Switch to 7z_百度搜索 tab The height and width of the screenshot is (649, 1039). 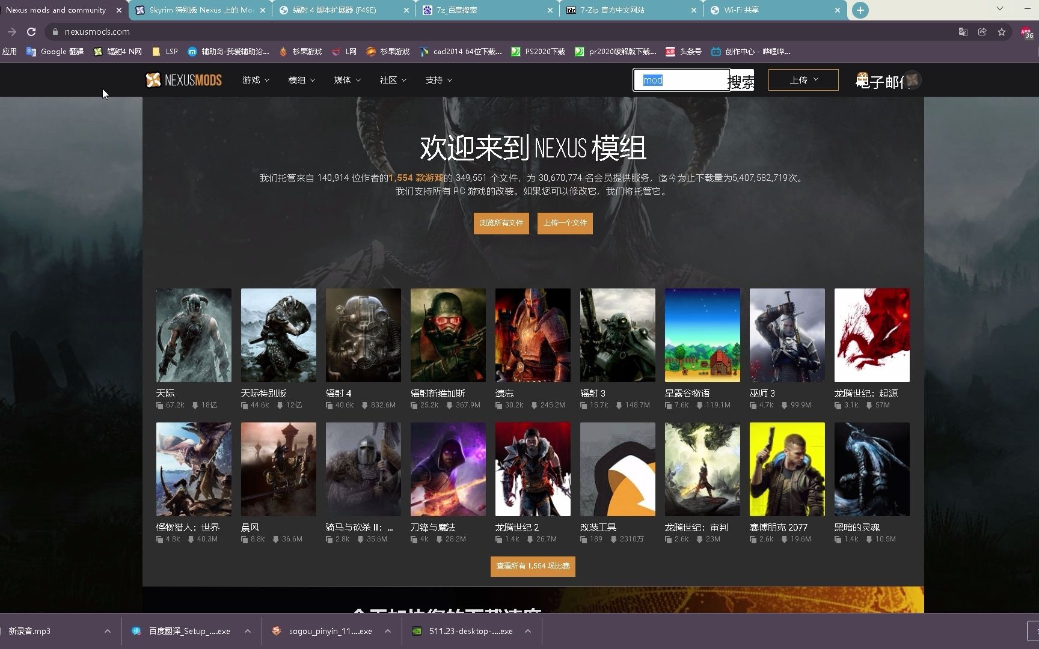tap(488, 10)
